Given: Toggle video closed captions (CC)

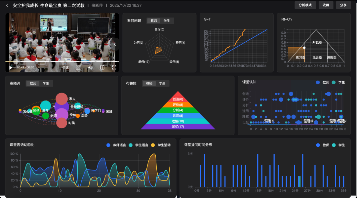Looking at the screenshot, I should 78,67.
